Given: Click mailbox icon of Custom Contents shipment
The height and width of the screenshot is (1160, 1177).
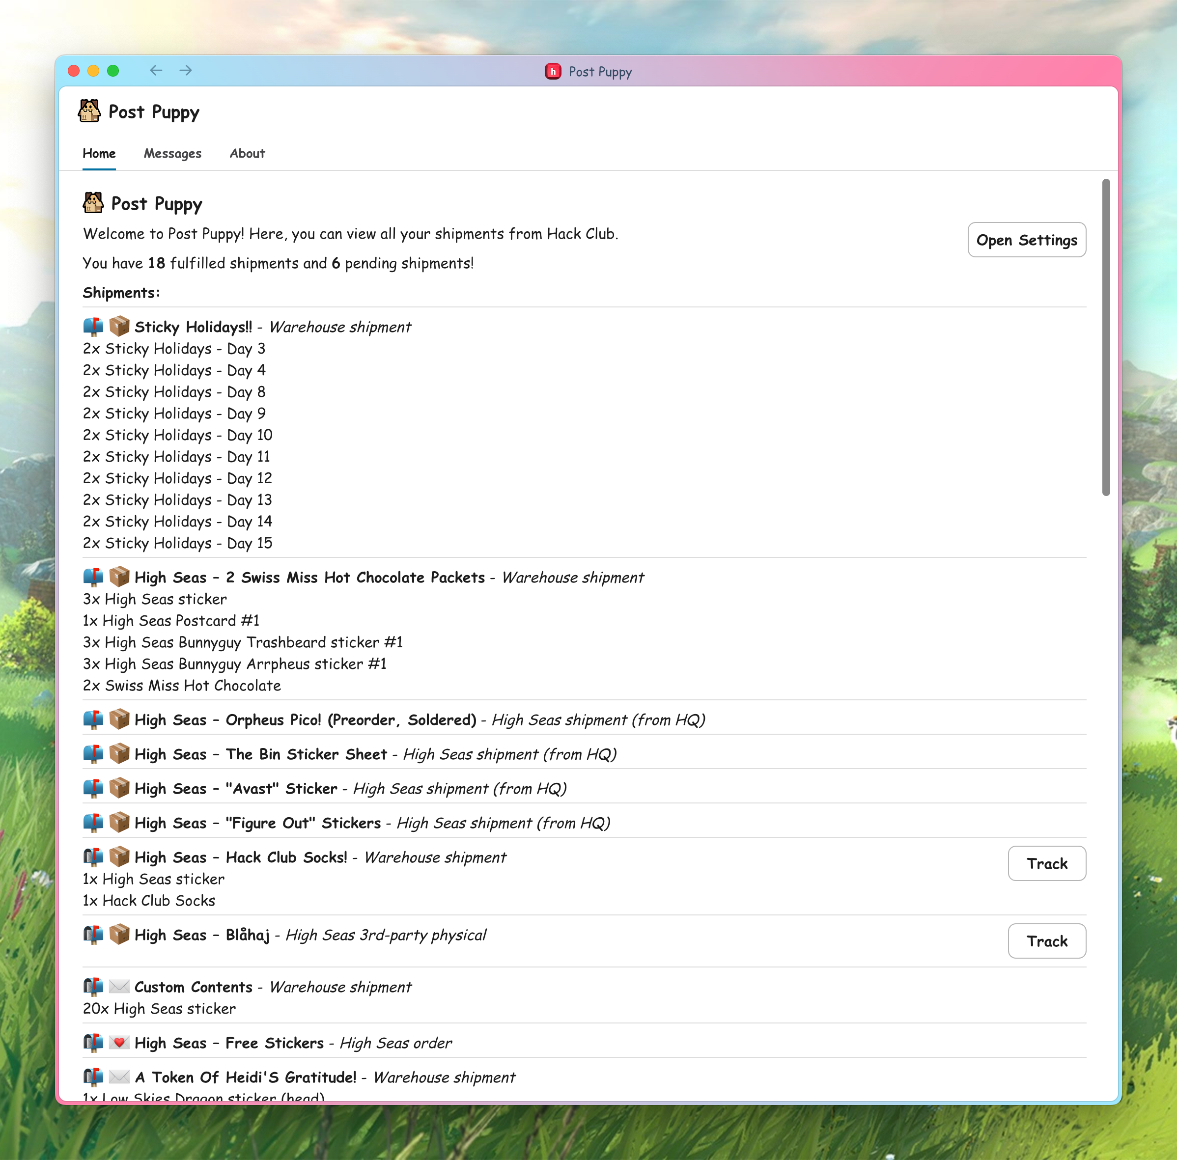Looking at the screenshot, I should 93,987.
